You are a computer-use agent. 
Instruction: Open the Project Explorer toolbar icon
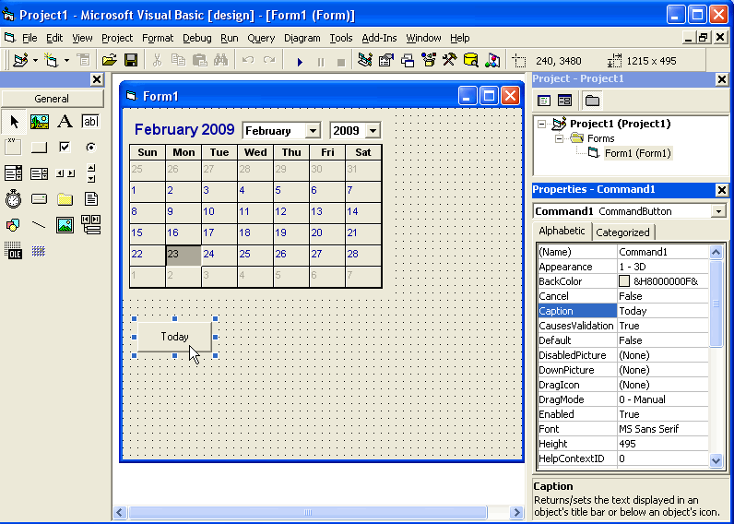click(364, 60)
